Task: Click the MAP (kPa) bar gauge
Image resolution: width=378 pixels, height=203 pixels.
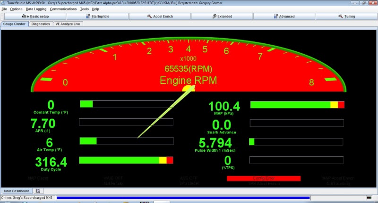Action: [297, 105]
